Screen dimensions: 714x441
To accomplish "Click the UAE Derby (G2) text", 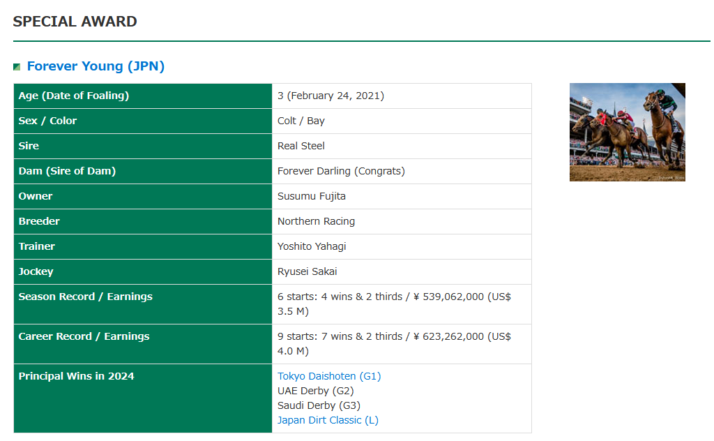I will tap(316, 391).
